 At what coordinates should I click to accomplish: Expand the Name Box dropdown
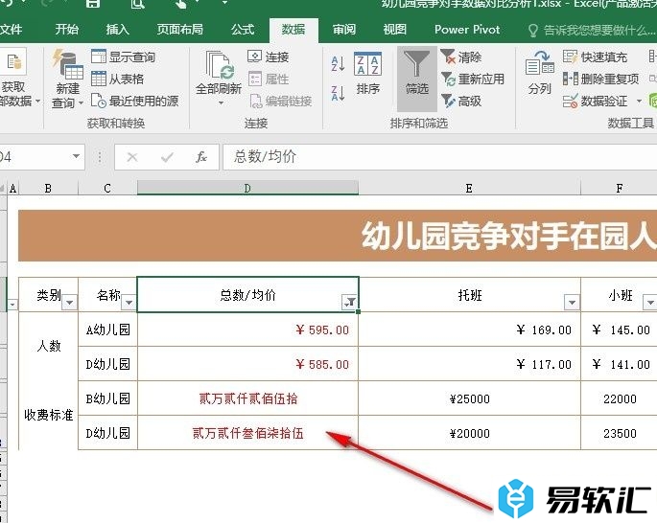tap(76, 156)
